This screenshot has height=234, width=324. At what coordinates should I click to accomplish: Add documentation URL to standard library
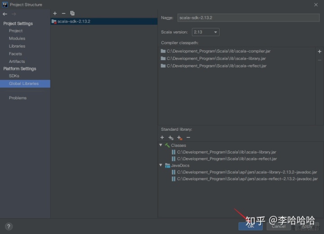click(171, 137)
